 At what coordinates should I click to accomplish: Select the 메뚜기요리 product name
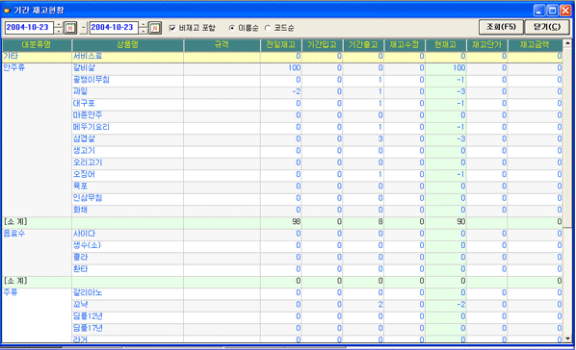(92, 127)
